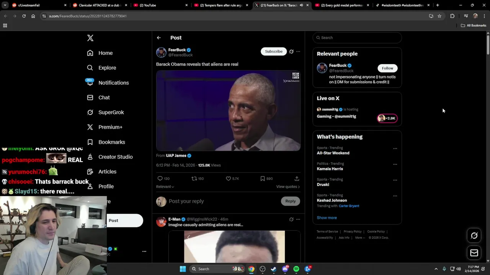Click the browser home button
Screen dimensions: 490x275
[x=33, y=16]
